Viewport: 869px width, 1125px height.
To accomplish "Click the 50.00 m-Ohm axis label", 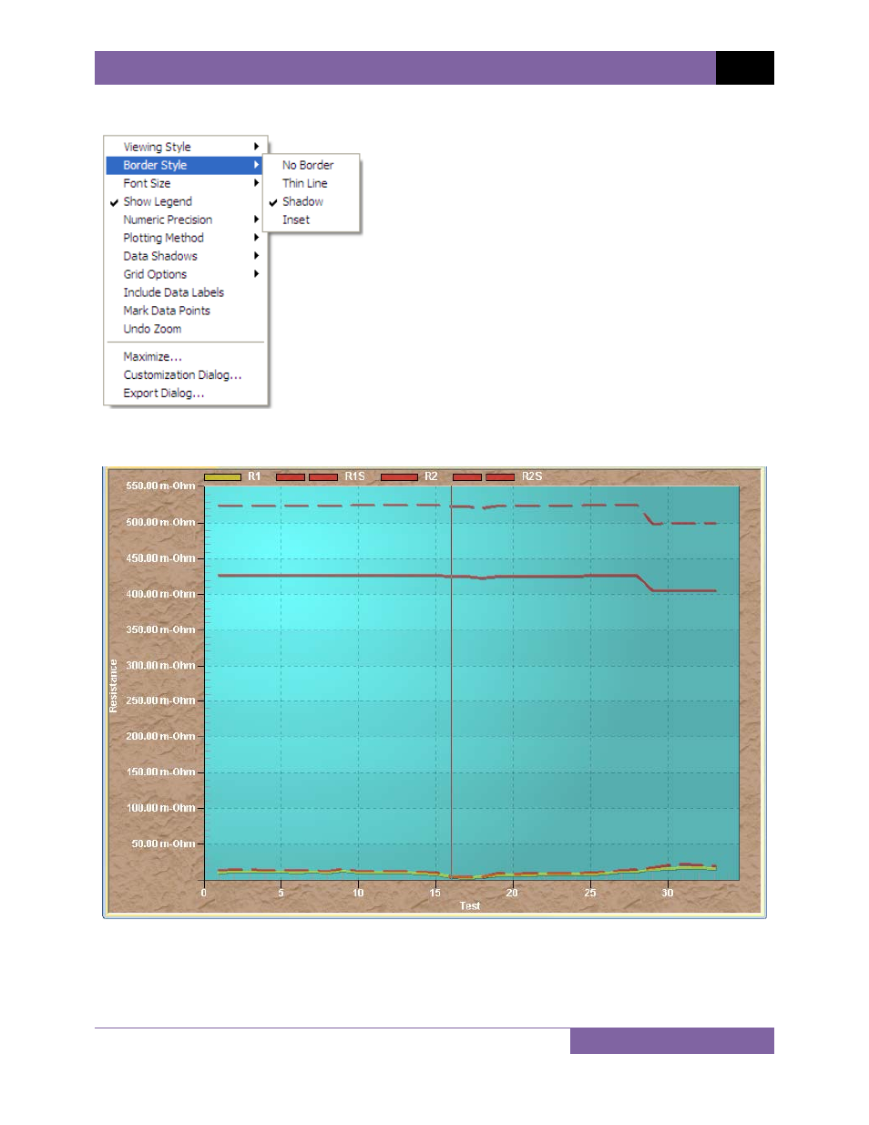I will pyautogui.click(x=163, y=844).
